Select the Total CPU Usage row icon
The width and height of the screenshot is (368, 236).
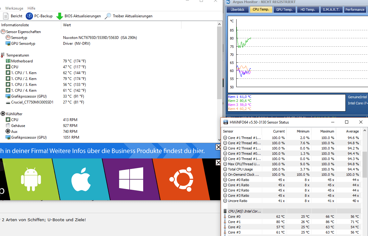(x=225, y=169)
